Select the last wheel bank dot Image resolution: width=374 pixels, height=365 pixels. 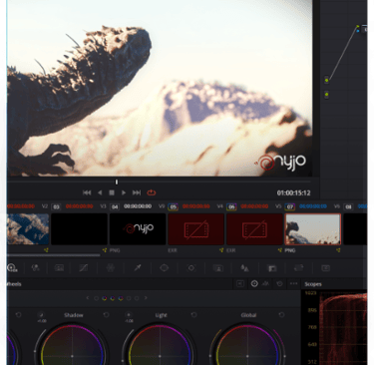pyautogui.click(x=137, y=298)
